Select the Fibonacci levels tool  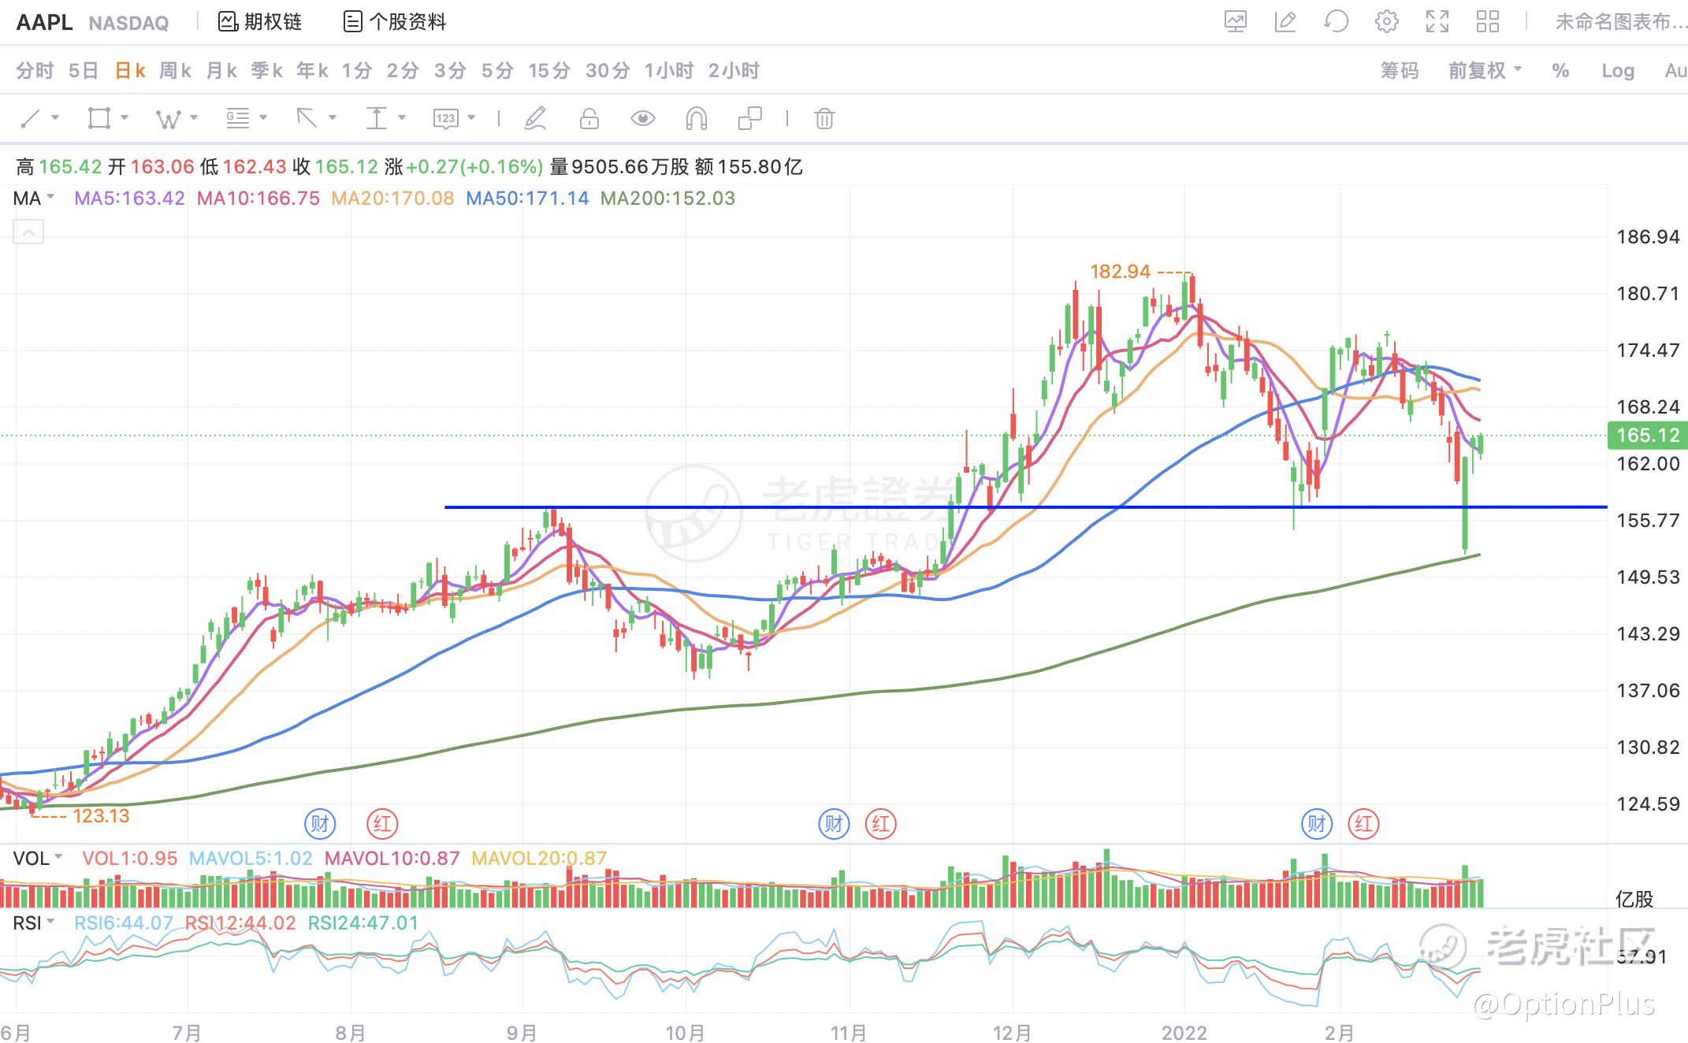coord(237,119)
